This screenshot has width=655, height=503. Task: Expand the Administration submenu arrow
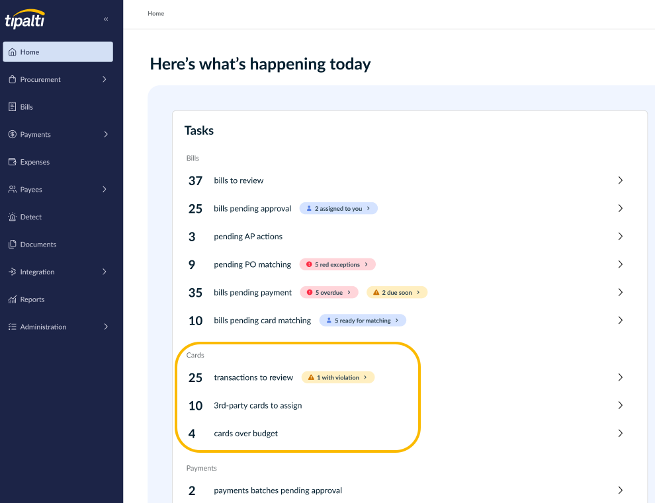tap(106, 327)
